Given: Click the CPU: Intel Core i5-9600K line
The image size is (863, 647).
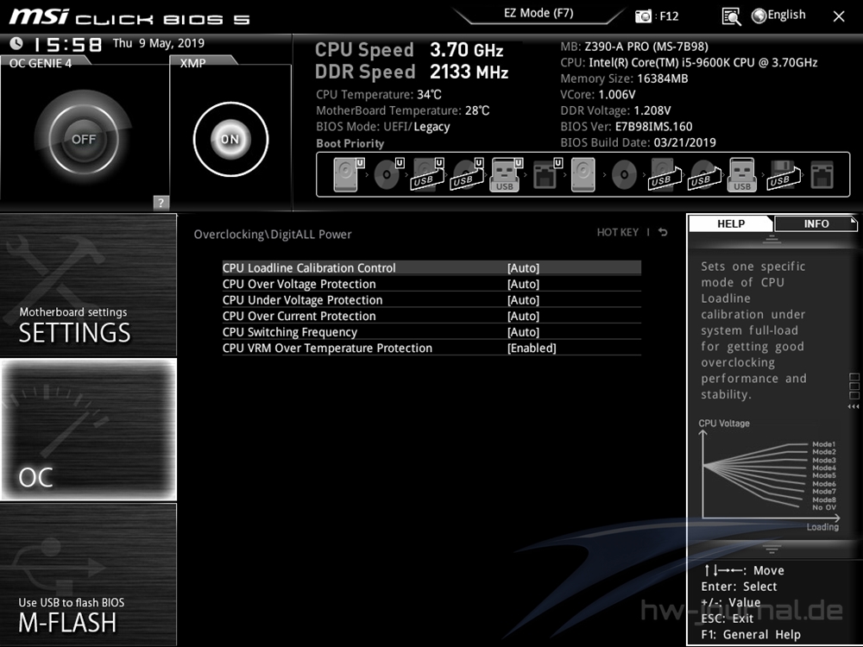Looking at the screenshot, I should (689, 63).
